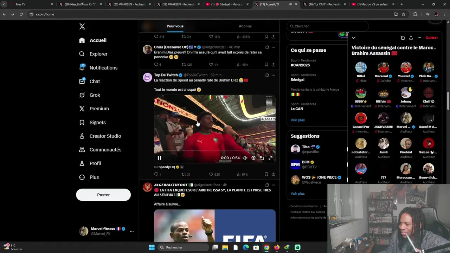This screenshot has width=450, height=253.
Task: Open more options for the Space
Action: pyautogui.click(x=419, y=38)
